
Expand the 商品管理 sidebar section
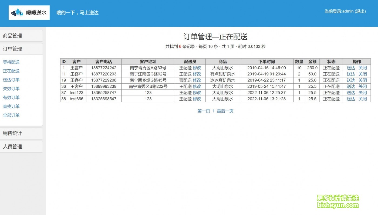click(x=21, y=36)
